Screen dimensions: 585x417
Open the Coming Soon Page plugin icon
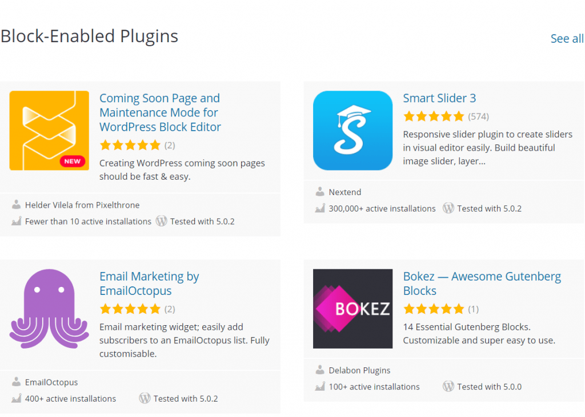tap(49, 131)
